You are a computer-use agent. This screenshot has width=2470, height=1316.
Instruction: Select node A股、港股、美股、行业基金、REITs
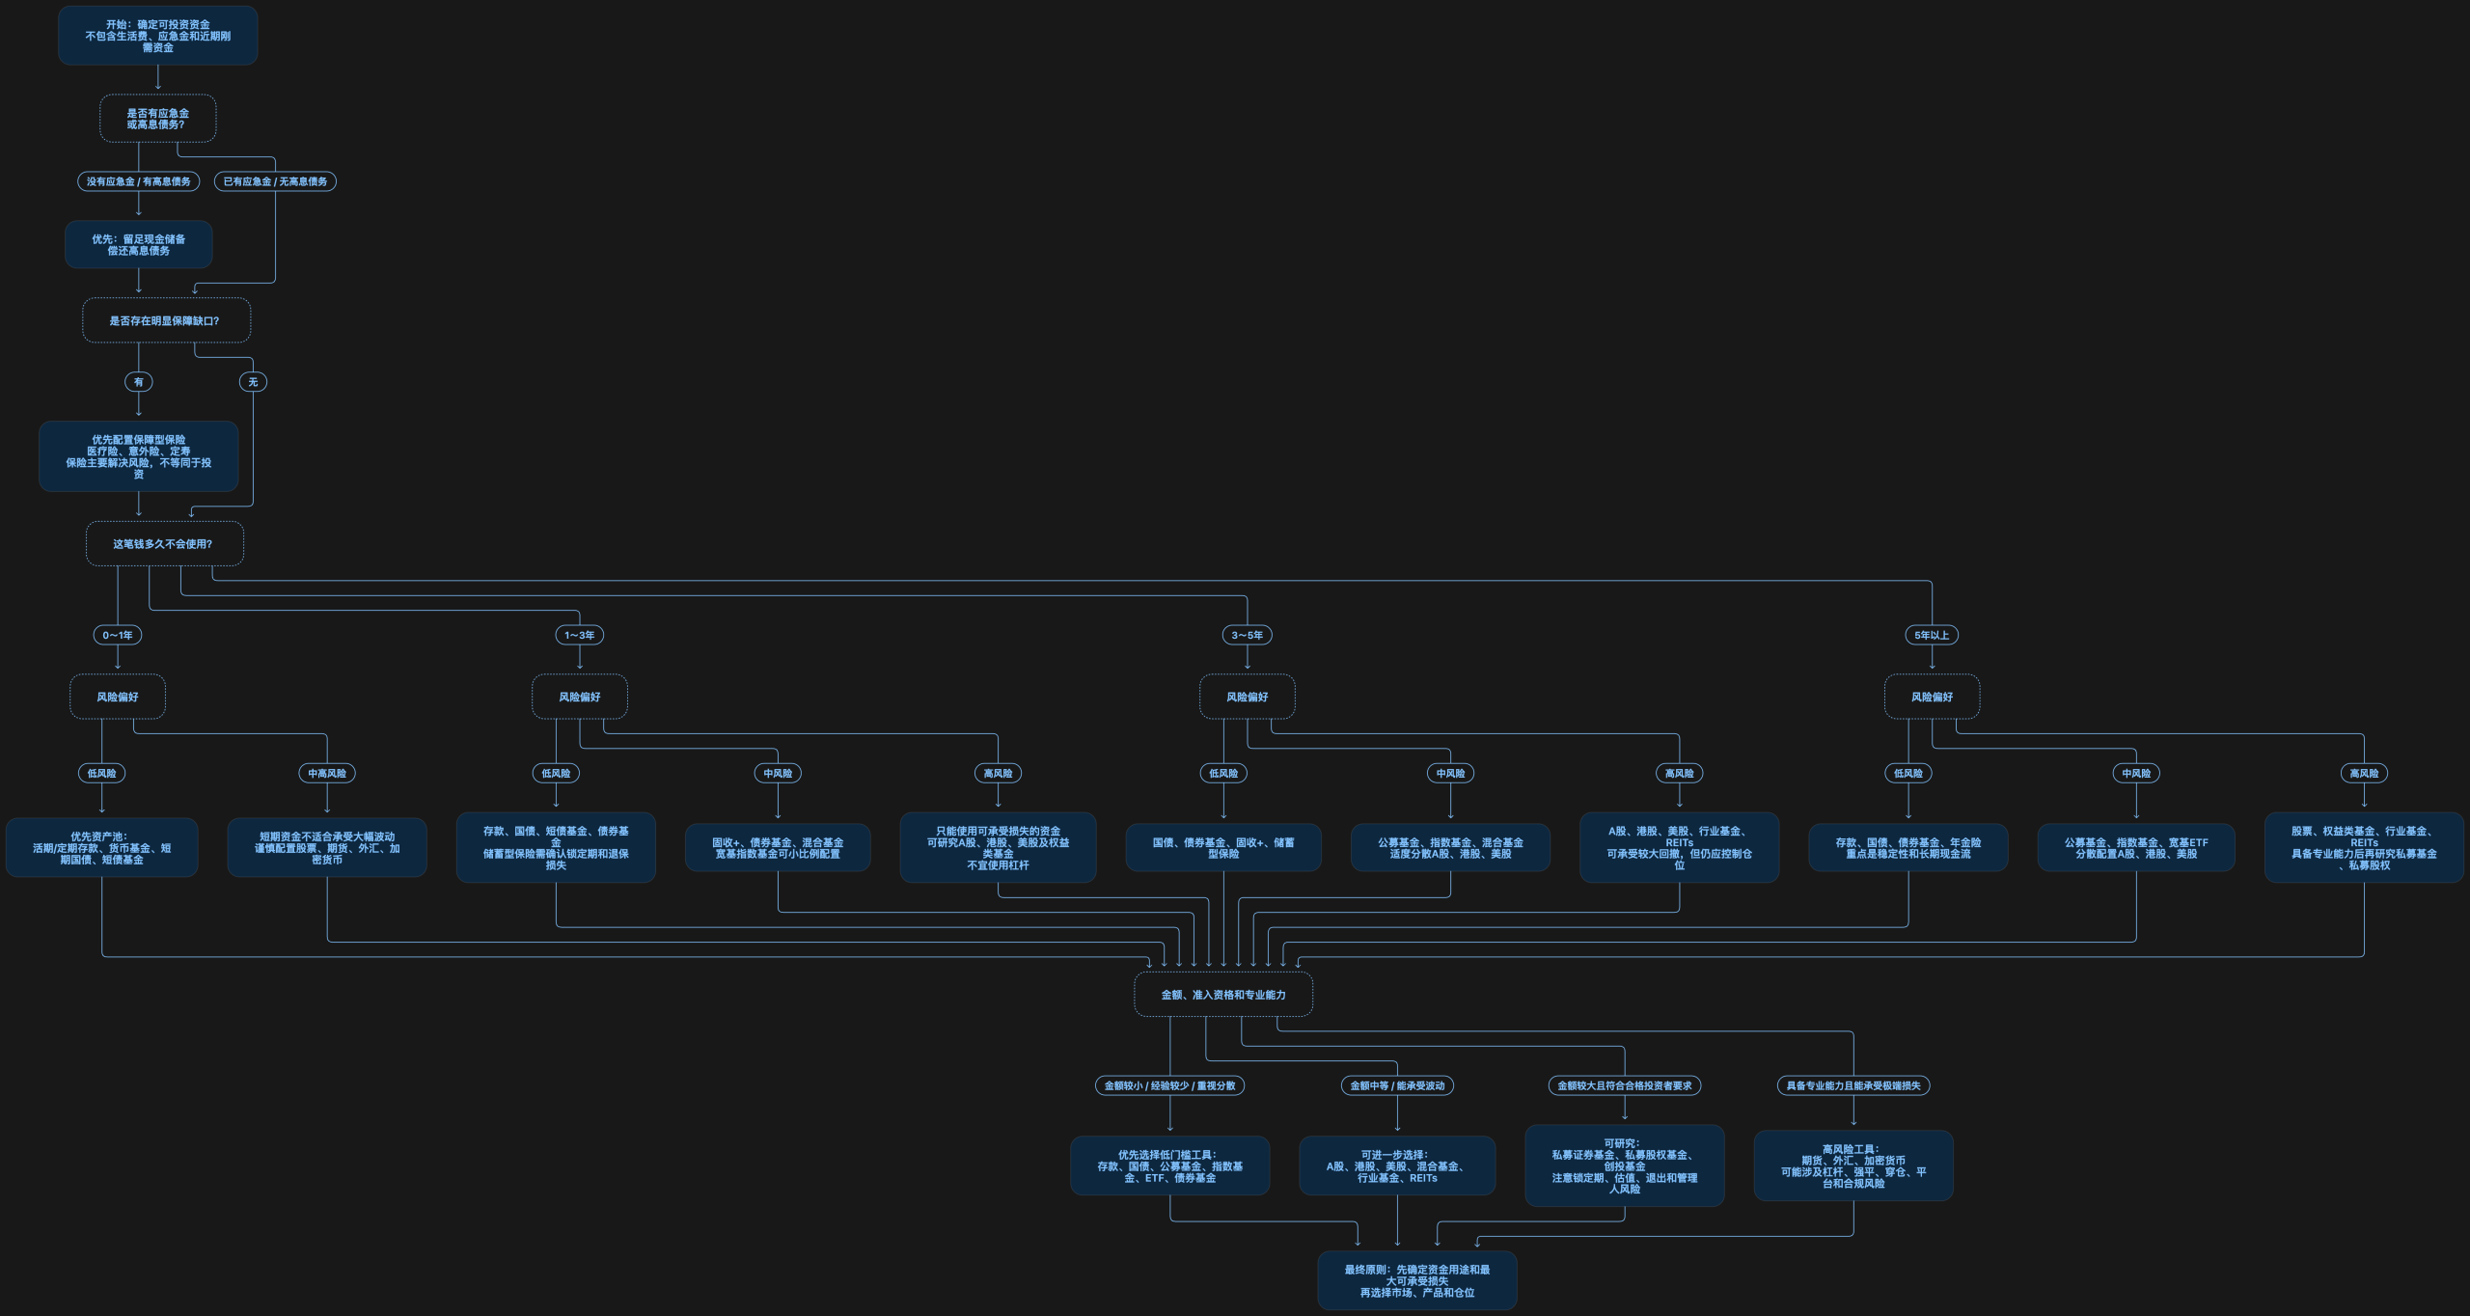pos(1679,848)
